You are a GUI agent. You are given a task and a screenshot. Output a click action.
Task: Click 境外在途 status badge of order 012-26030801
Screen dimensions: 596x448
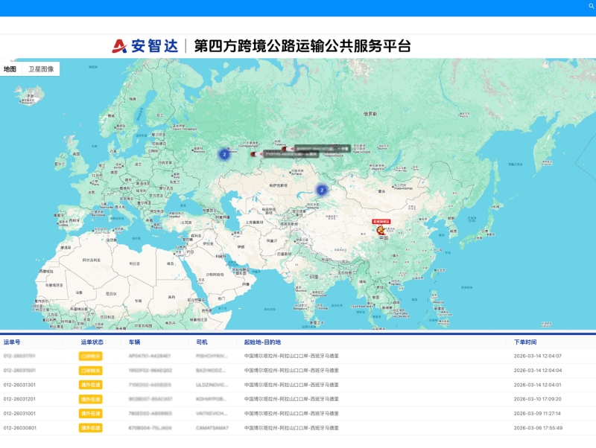tap(90, 428)
